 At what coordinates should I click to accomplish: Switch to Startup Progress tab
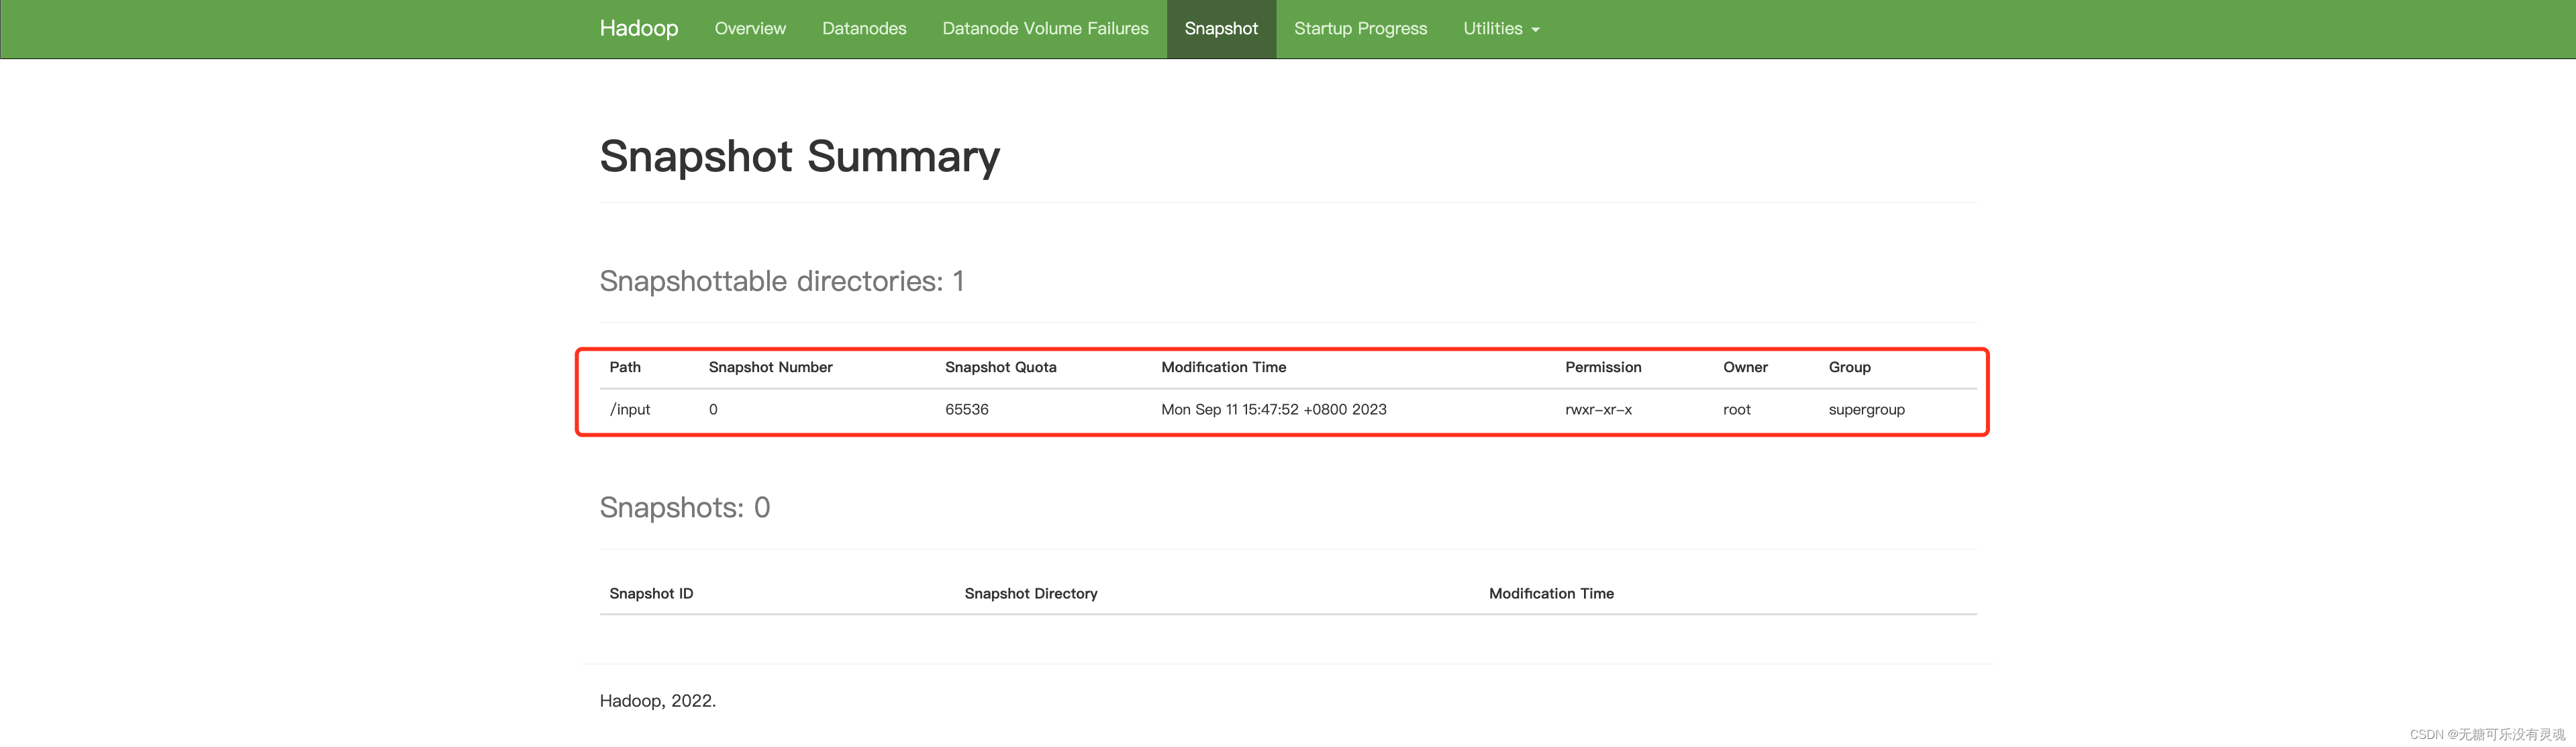(1360, 28)
